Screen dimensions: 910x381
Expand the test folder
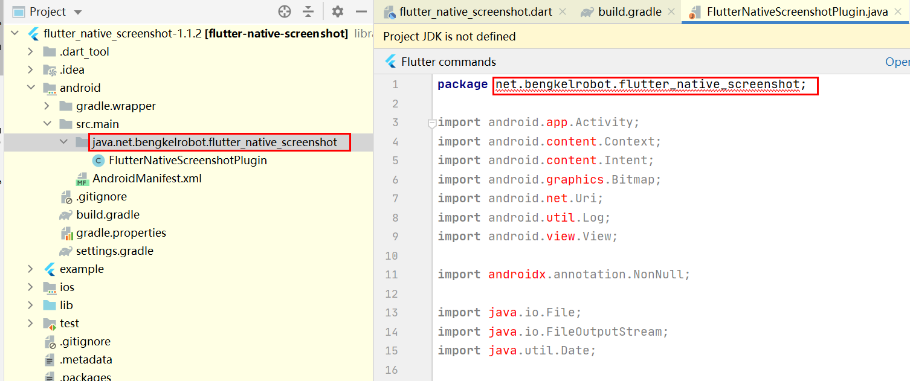(30, 323)
